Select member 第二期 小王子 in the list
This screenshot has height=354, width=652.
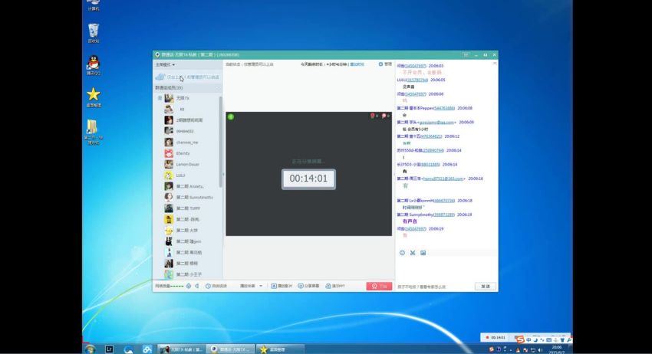click(187, 274)
